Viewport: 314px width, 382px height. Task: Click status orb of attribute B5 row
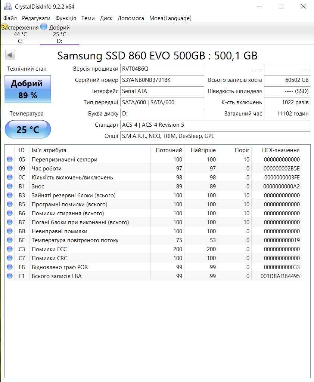point(10,204)
